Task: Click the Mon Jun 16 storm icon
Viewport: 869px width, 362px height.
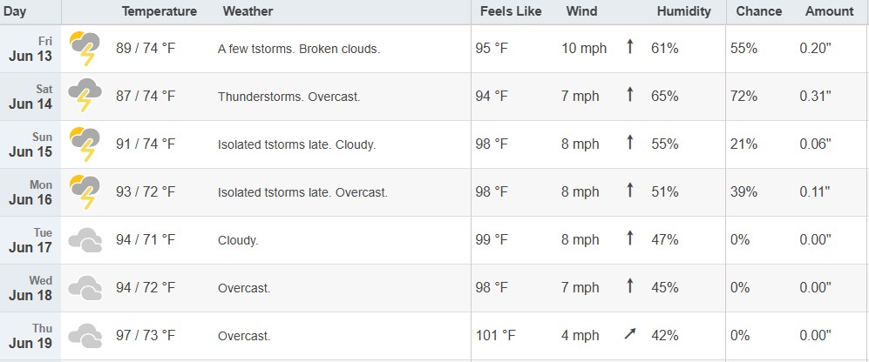Action: (x=85, y=192)
